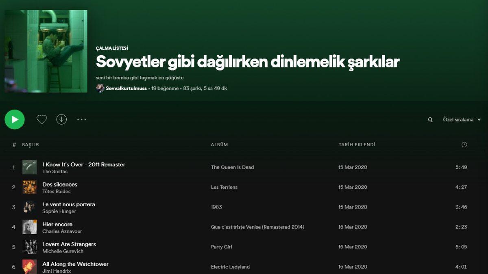Click the download icon below the playlist title

pos(61,119)
